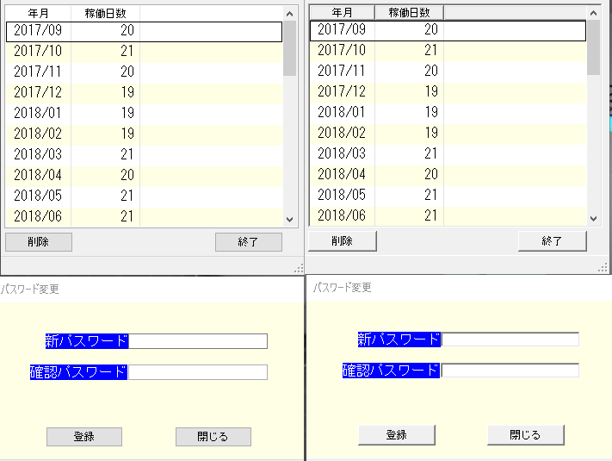Click 登録 in the left password dialog
Viewport: 612px width, 461px height.
coord(83,437)
